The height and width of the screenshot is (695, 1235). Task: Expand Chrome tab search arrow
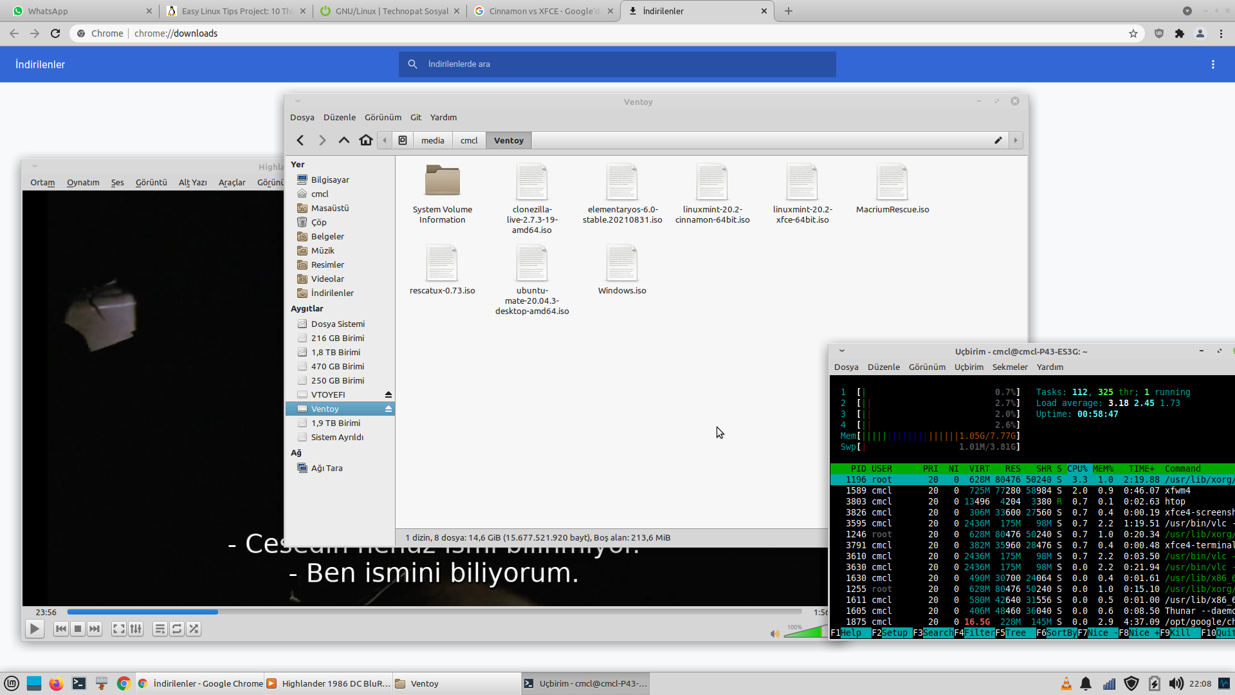[1187, 11]
